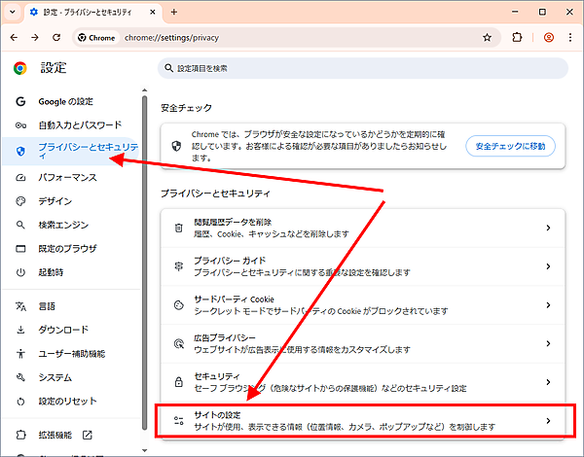This screenshot has height=457, width=584.
Task: Select 検索エンジン in settings sidebar
Action: click(x=64, y=225)
